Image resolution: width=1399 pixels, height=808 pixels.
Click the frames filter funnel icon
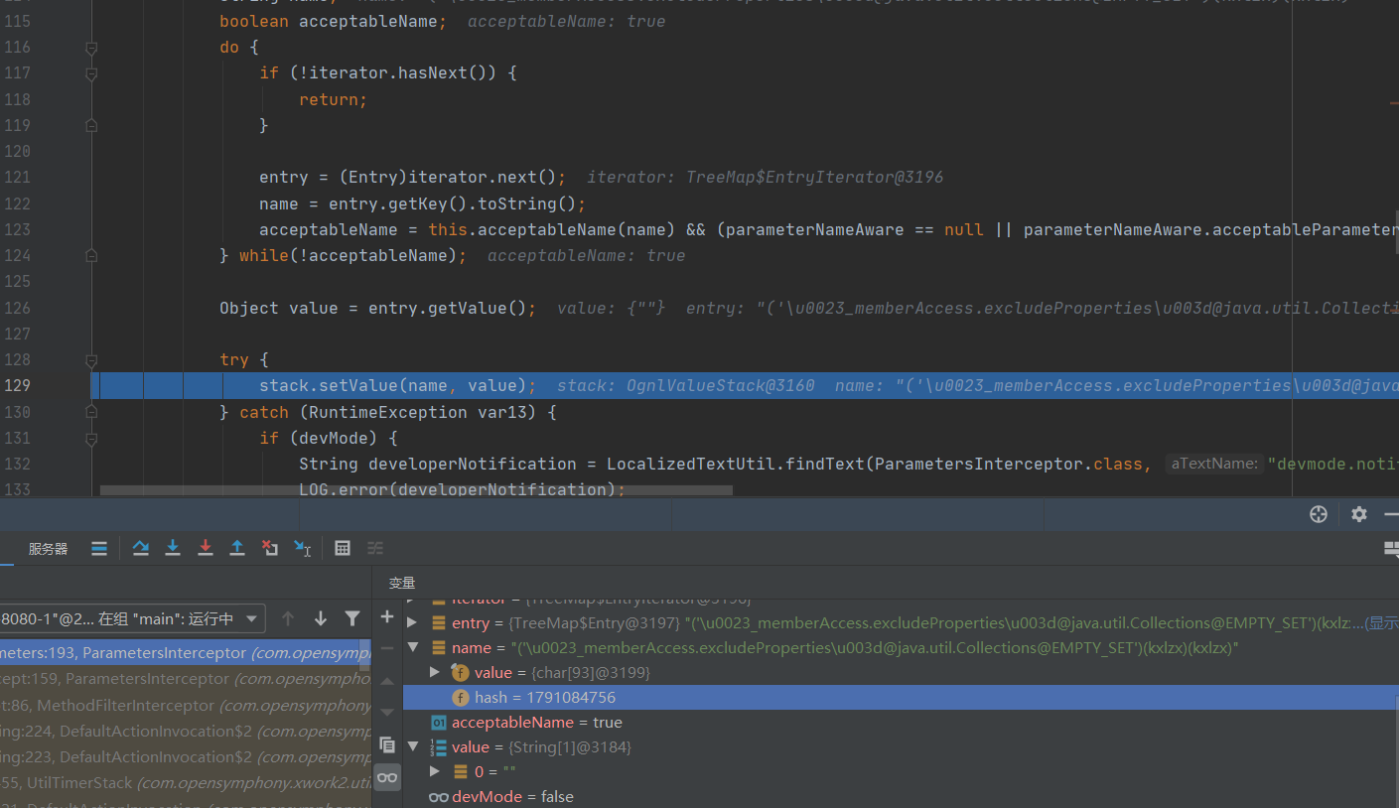click(x=352, y=618)
